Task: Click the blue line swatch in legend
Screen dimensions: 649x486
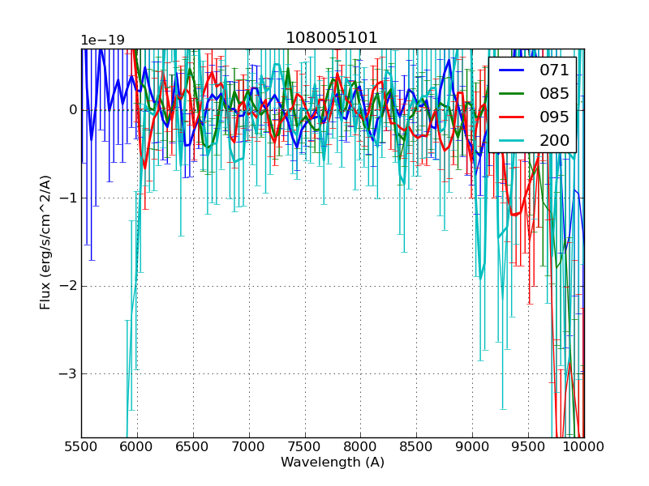Action: 513,70
